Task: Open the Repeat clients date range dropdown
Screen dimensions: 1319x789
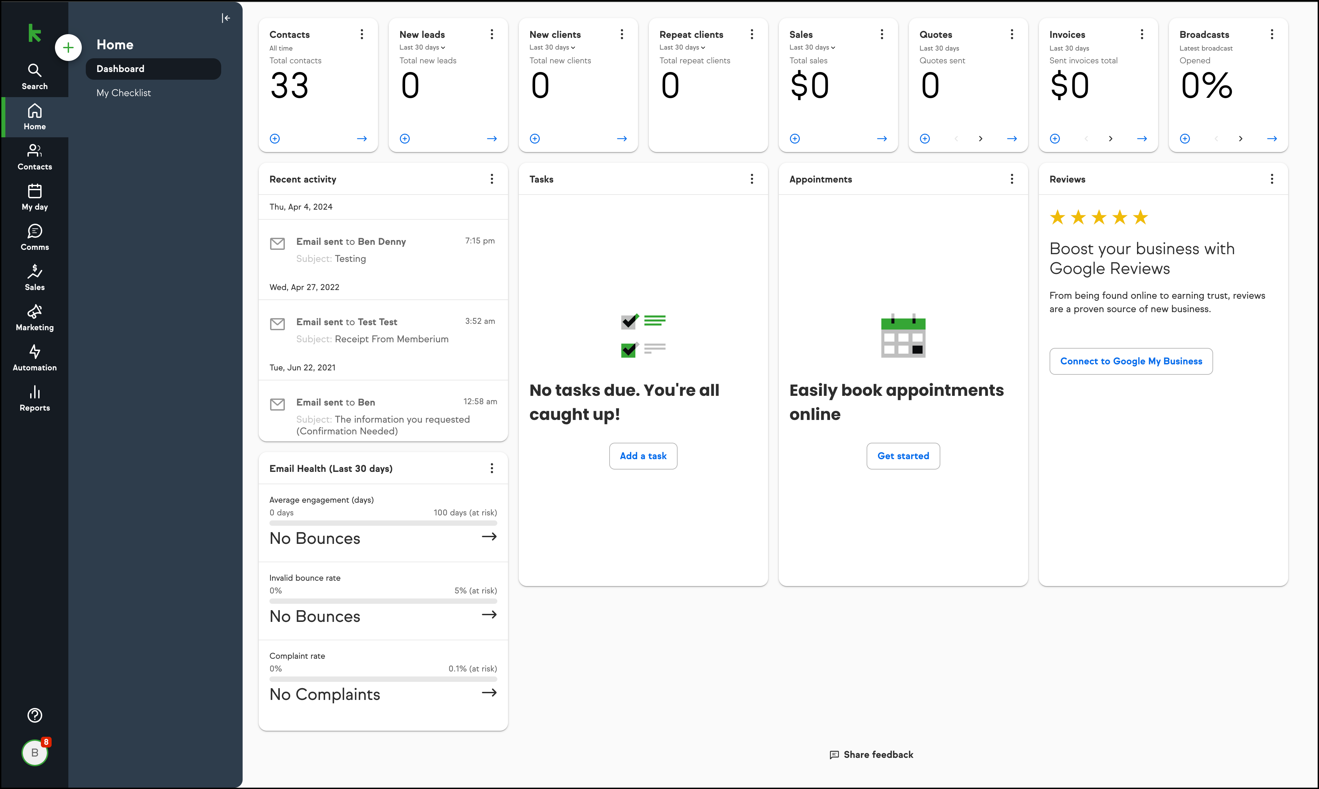Action: 682,47
